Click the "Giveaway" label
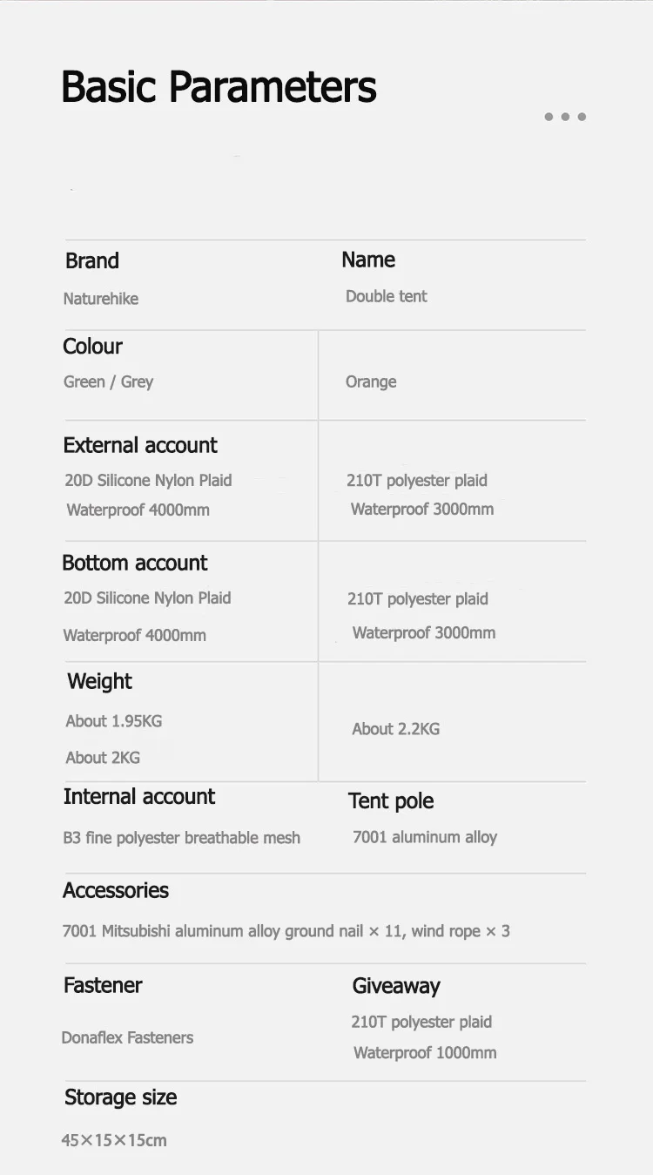This screenshot has width=653, height=1175. 396,986
